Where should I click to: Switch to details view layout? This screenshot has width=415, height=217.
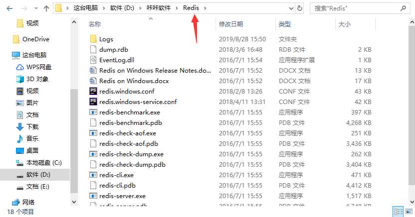[398, 212]
